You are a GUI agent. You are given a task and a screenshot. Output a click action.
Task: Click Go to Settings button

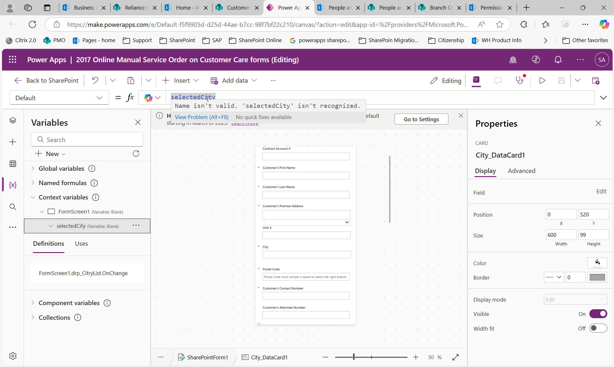[421, 119]
